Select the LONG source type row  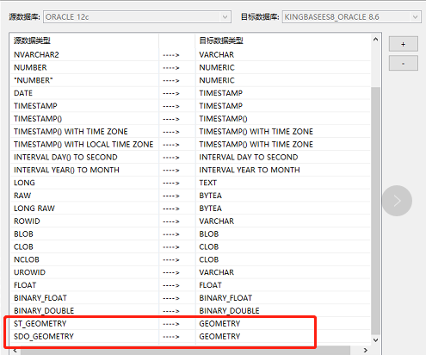pos(24,183)
